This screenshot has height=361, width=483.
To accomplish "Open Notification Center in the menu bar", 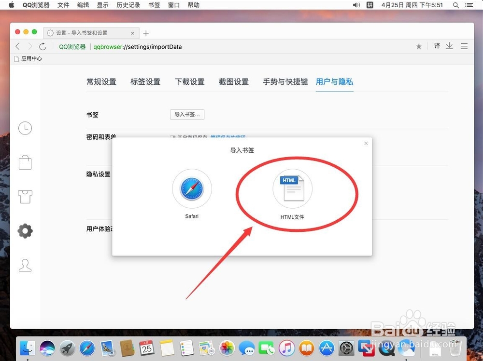I will click(469, 5).
